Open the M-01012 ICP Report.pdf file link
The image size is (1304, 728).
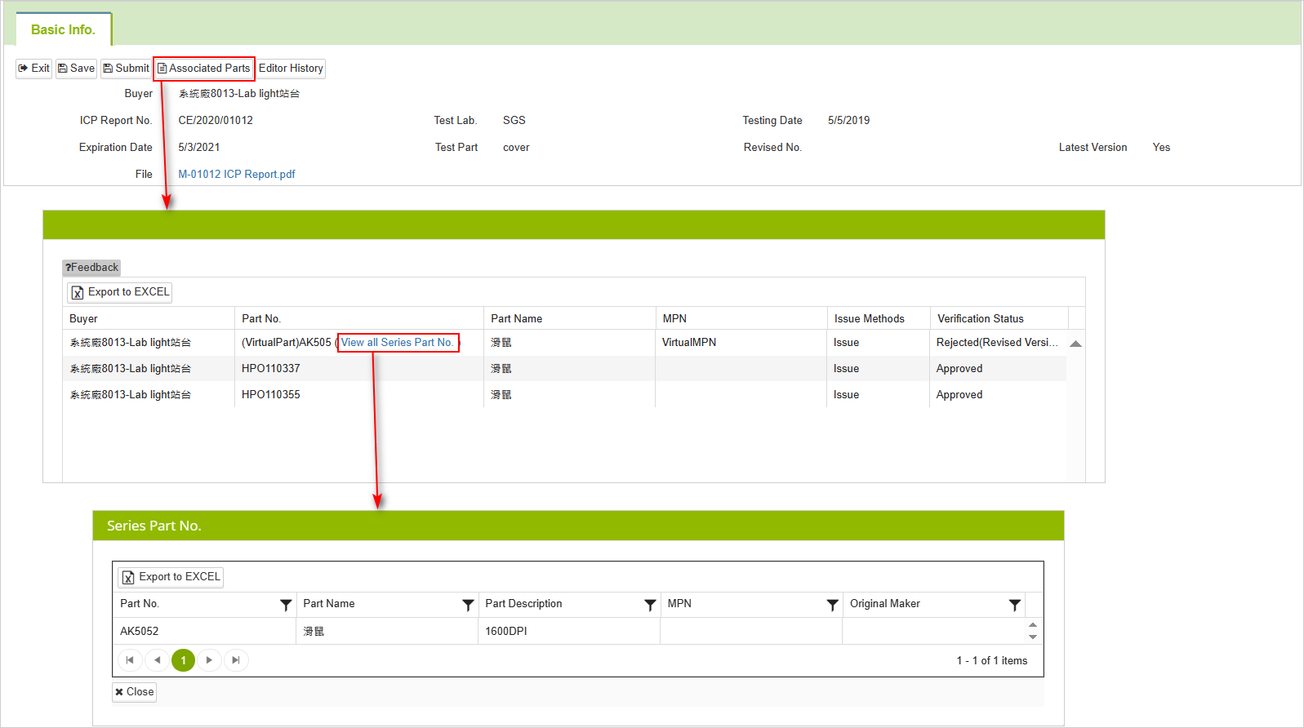pos(237,174)
